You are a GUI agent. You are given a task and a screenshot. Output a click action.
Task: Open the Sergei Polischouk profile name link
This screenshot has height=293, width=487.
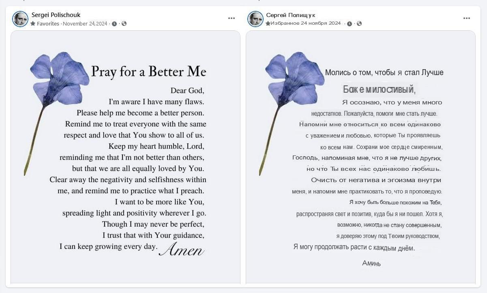(56, 15)
